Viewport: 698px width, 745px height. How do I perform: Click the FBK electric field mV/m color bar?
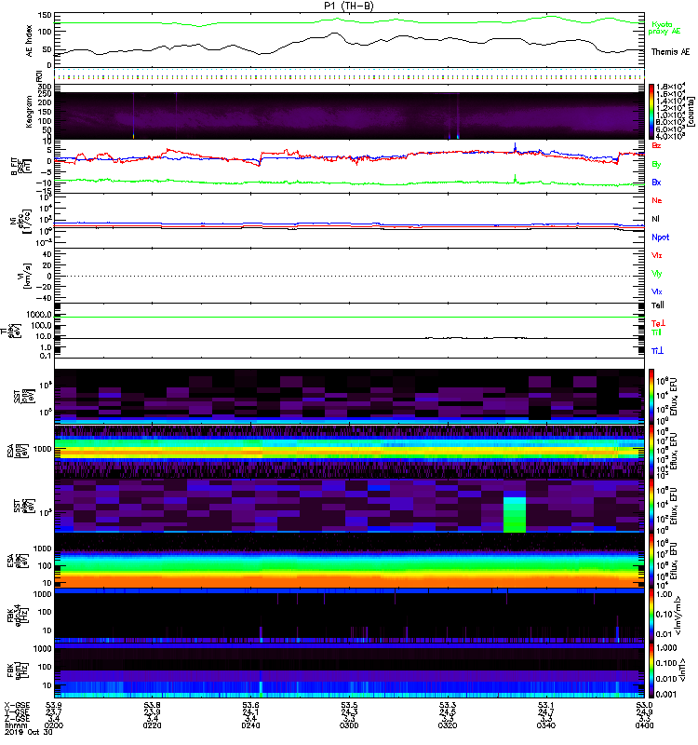651,616
